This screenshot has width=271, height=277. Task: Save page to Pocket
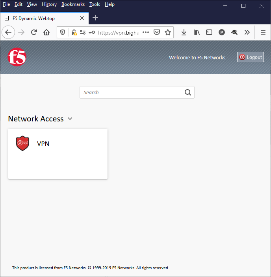(x=157, y=32)
